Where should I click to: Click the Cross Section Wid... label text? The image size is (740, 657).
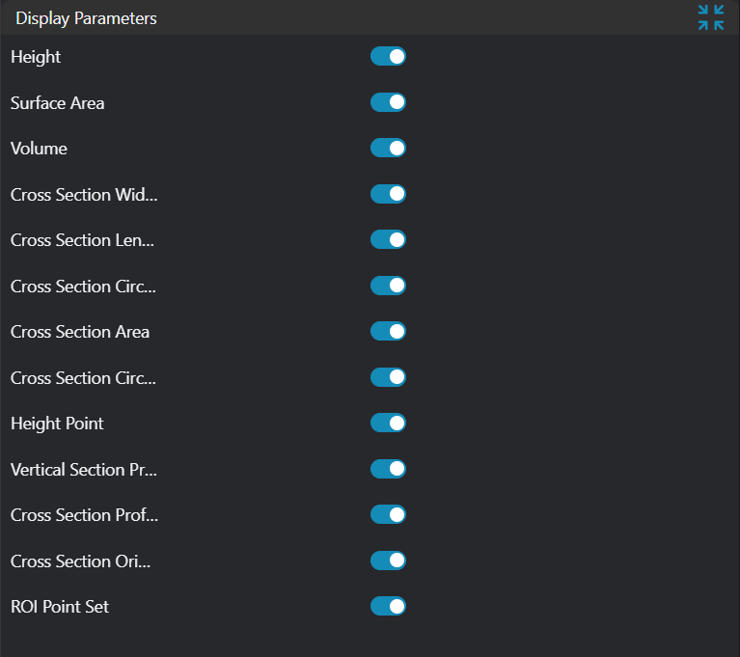[x=84, y=195]
